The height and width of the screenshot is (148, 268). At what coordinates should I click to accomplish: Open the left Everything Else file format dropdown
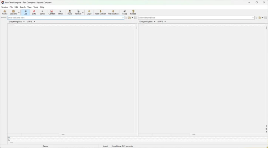17,22
